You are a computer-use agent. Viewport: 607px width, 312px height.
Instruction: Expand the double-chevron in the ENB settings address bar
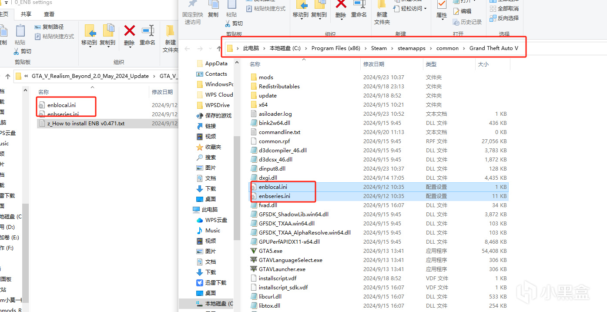[27, 76]
